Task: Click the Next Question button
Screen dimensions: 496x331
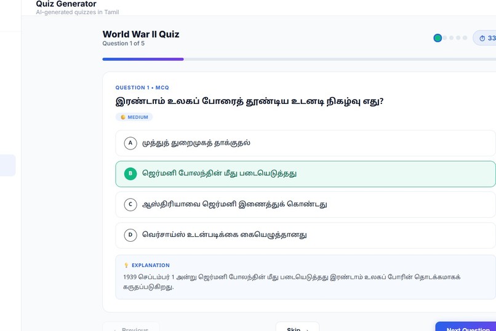Action: [x=466, y=327]
